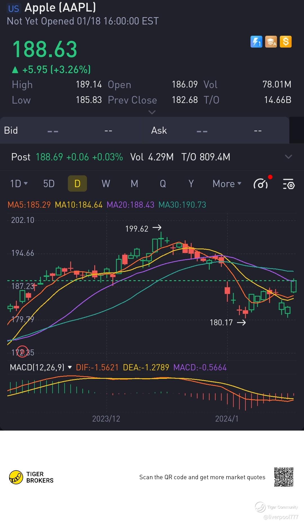Tap the change +5.95 (+3.26%)
This screenshot has height=524, width=304.
click(51, 70)
